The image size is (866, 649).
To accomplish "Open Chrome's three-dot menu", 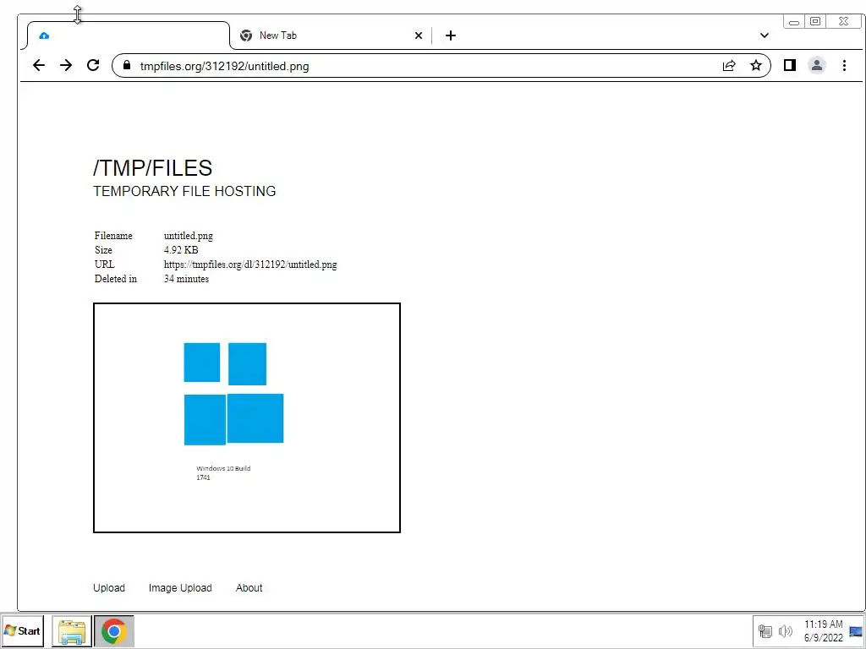I will click(844, 66).
